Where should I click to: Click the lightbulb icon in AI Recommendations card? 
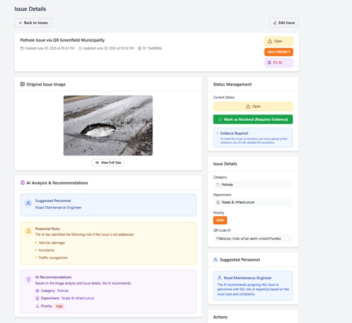click(x=29, y=280)
